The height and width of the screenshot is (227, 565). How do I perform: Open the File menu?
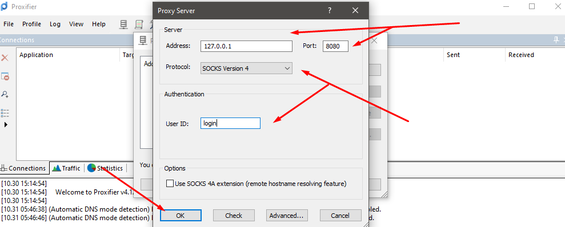coord(9,24)
